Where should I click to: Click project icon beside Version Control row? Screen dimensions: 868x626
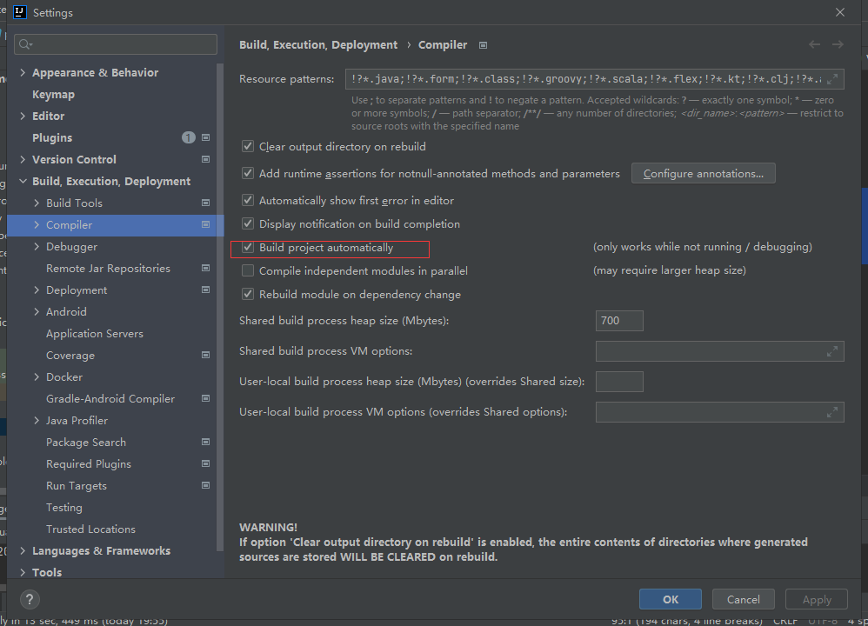coord(205,159)
